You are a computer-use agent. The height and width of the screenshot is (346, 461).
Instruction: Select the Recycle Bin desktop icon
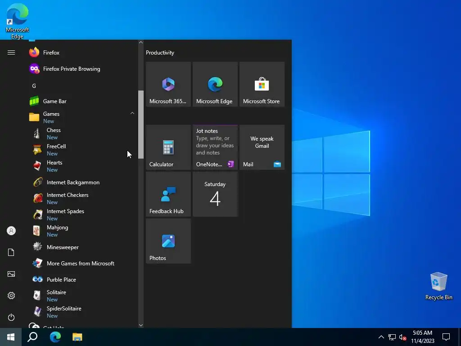tap(438, 286)
